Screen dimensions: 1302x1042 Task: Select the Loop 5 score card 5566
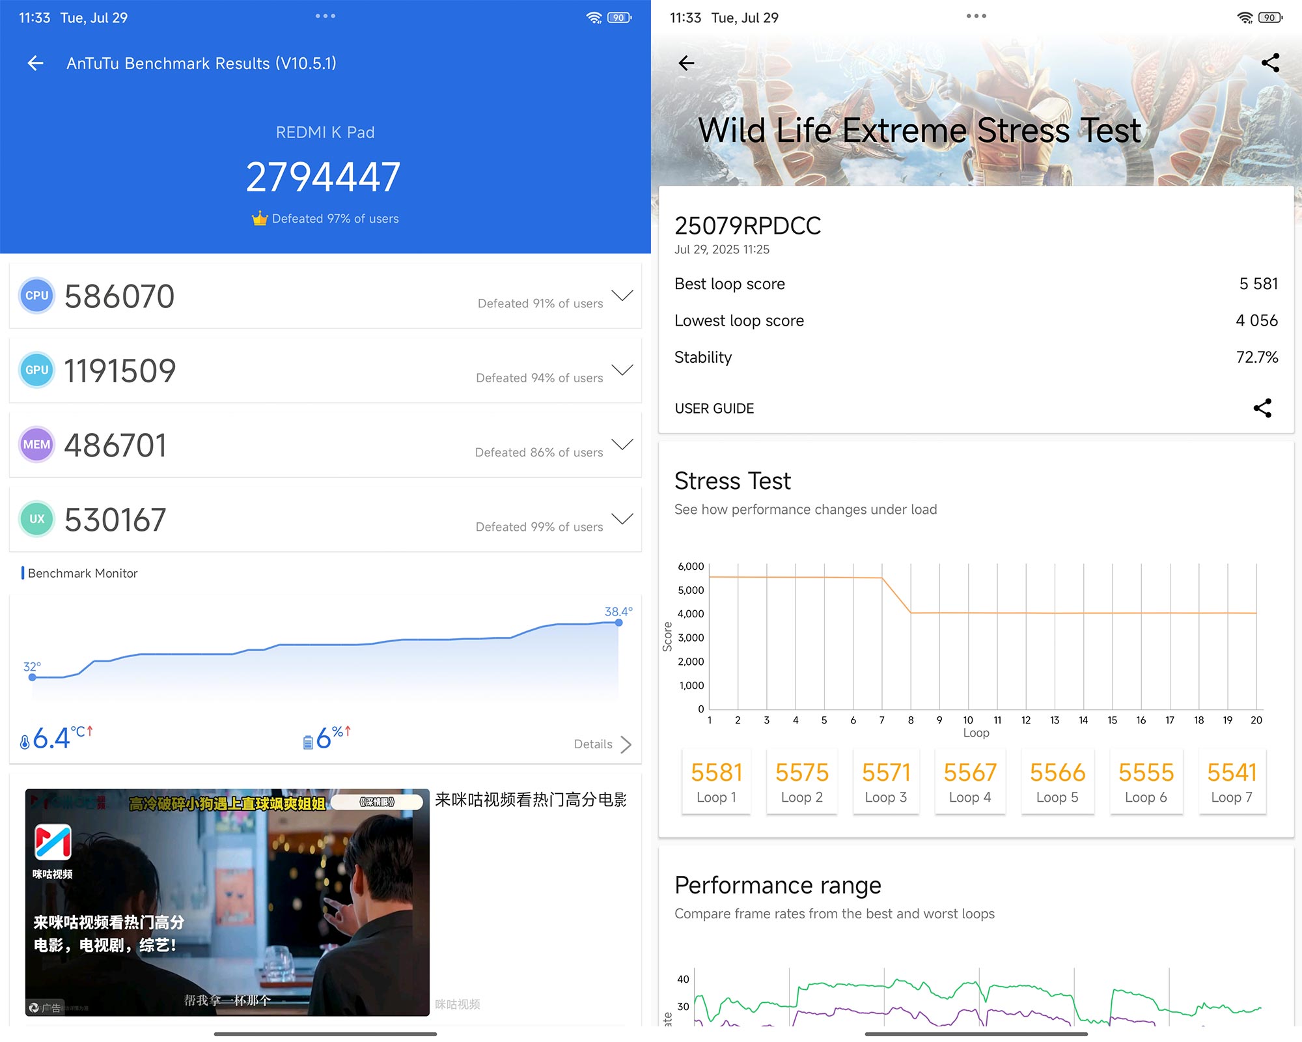coord(1057,781)
